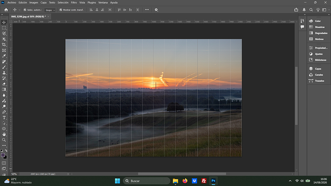The image size is (331, 186).
Task: Select the Blur tool (drop icon)
Action: (x=4, y=95)
